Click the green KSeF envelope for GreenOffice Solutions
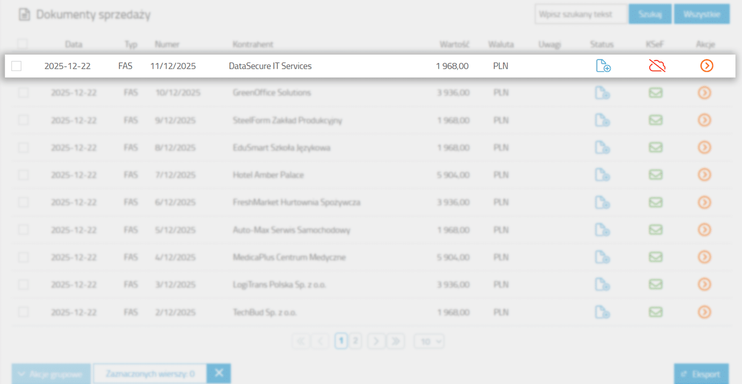The image size is (742, 384). (x=656, y=93)
